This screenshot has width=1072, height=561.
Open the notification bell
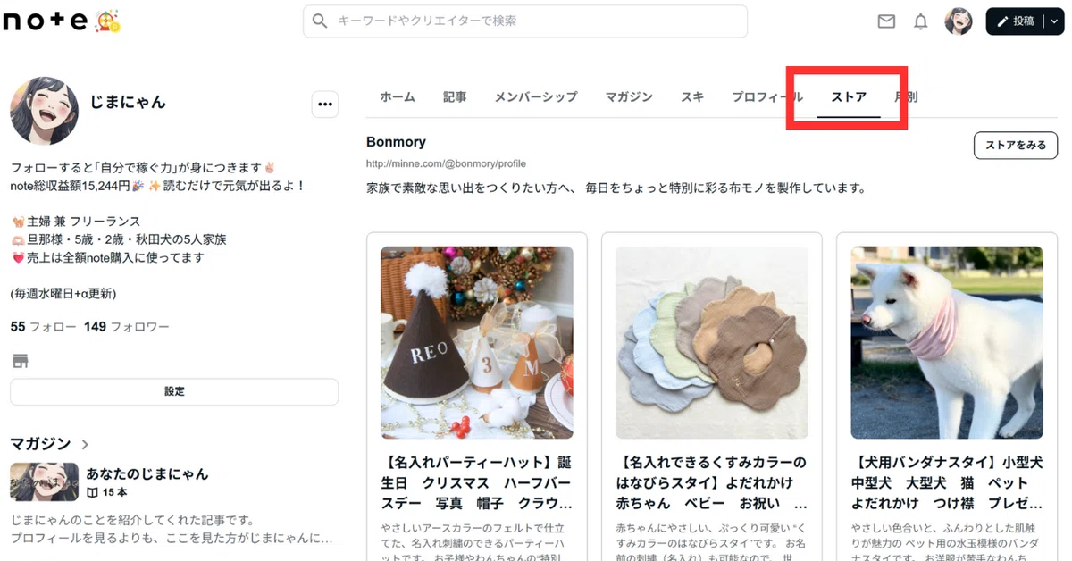[x=921, y=21]
